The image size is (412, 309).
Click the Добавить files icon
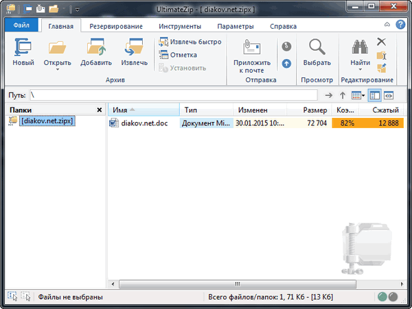tap(96, 47)
